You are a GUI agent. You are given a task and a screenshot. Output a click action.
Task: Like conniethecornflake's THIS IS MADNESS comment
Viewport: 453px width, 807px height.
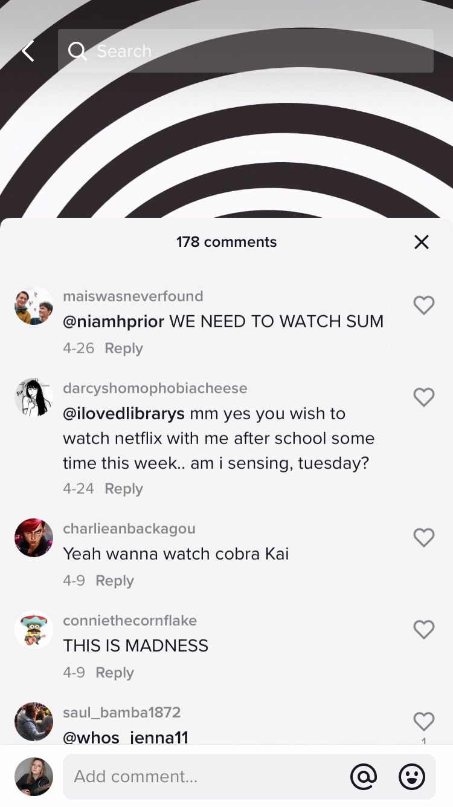(424, 629)
